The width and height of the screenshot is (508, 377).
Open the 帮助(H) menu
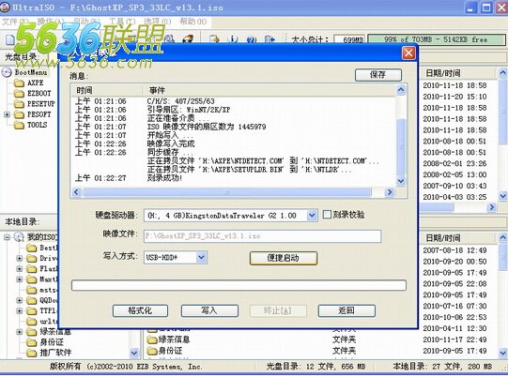pos(193,22)
